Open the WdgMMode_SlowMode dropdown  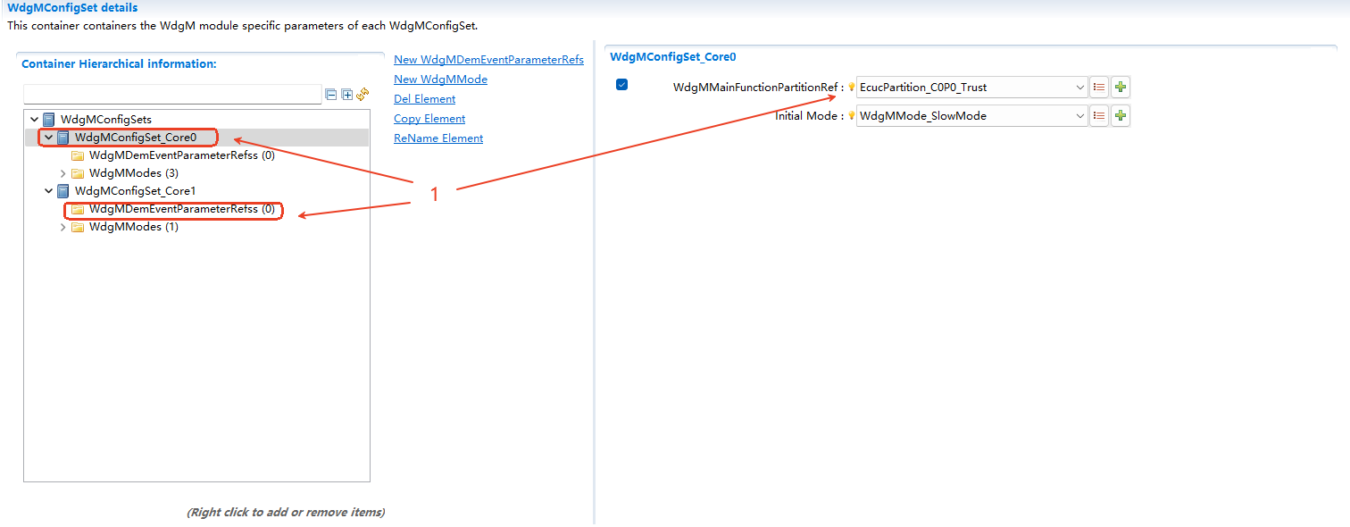[1079, 116]
